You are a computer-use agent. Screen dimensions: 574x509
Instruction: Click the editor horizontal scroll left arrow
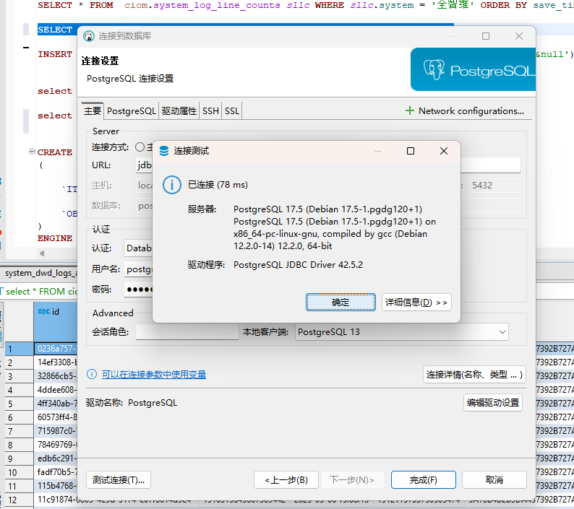(x=42, y=253)
